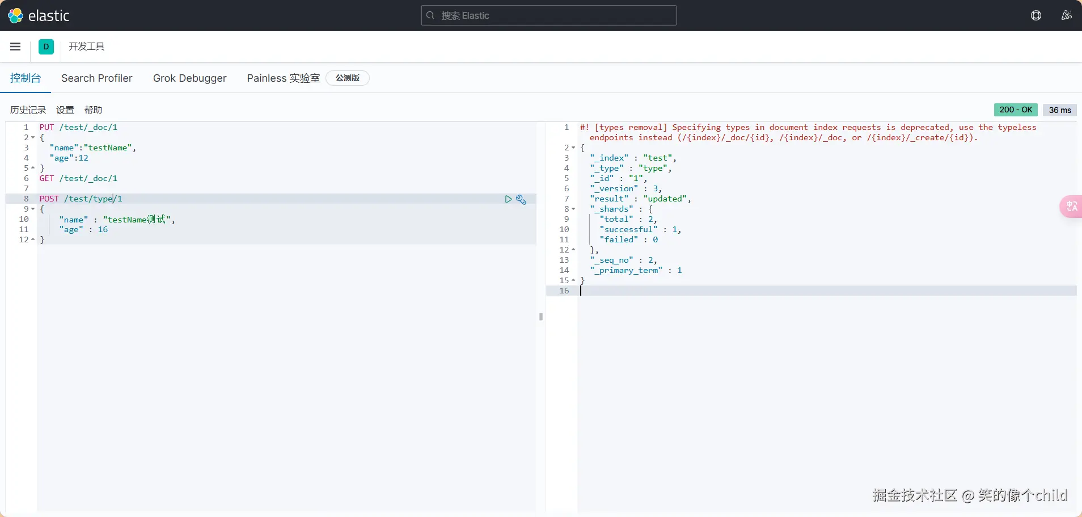Switch to the 控制台 tab
This screenshot has width=1082, height=517.
click(26, 78)
